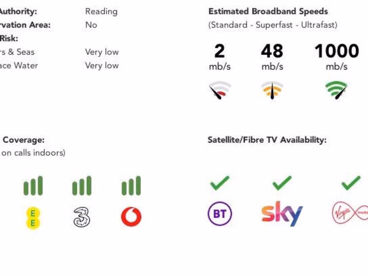Click the signal bars above EE
This screenshot has height=276, width=368.
tap(33, 186)
